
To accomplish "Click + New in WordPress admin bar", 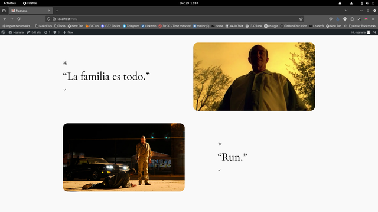I will click(x=68, y=32).
